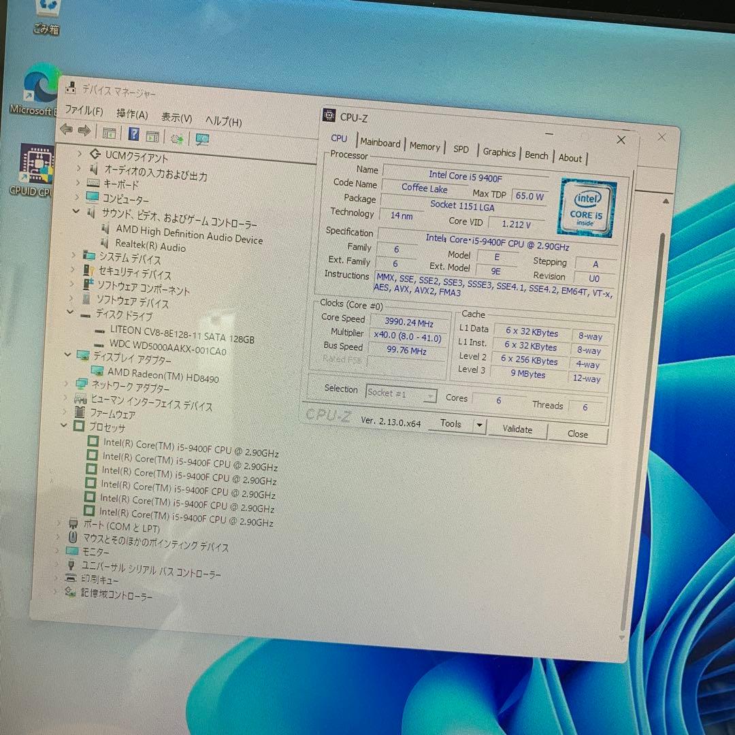Open the Bench tab in CPU-Z
The height and width of the screenshot is (735, 735).
(536, 154)
